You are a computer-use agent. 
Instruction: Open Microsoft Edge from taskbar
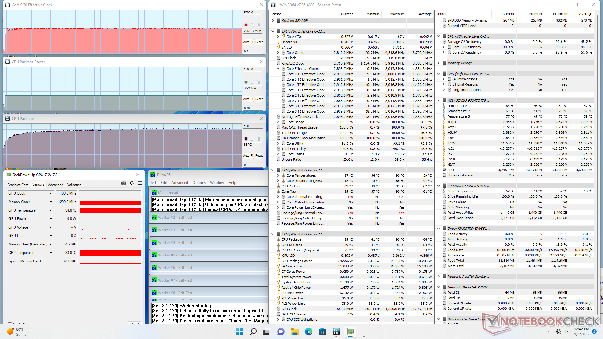point(308,331)
